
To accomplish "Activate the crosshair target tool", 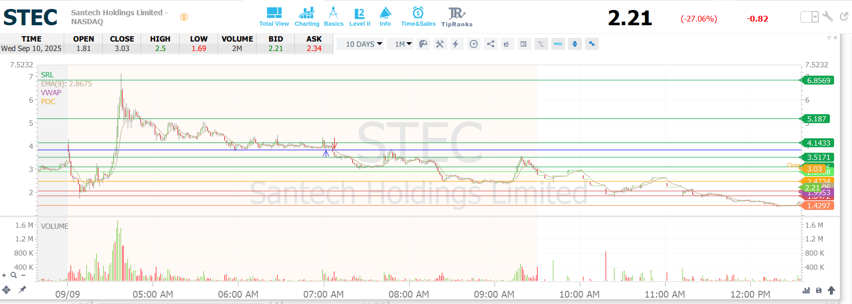I will click(6, 290).
